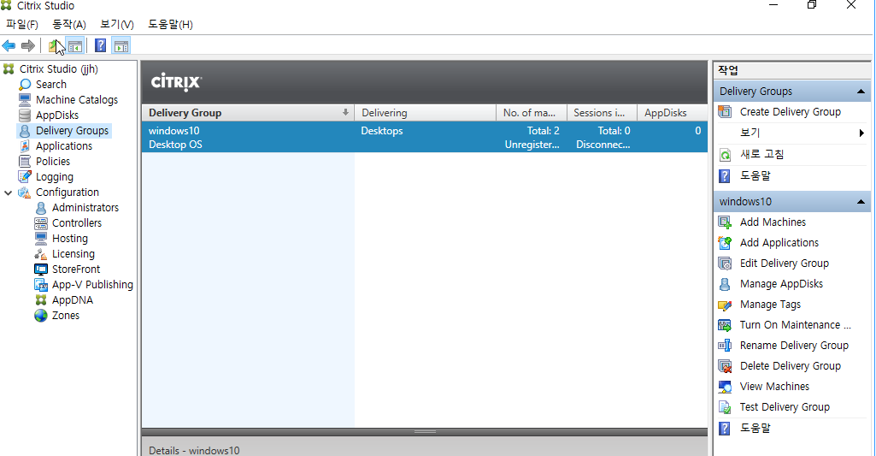Click 도움말 under Delivery Groups actions
876x456 pixels.
point(755,175)
